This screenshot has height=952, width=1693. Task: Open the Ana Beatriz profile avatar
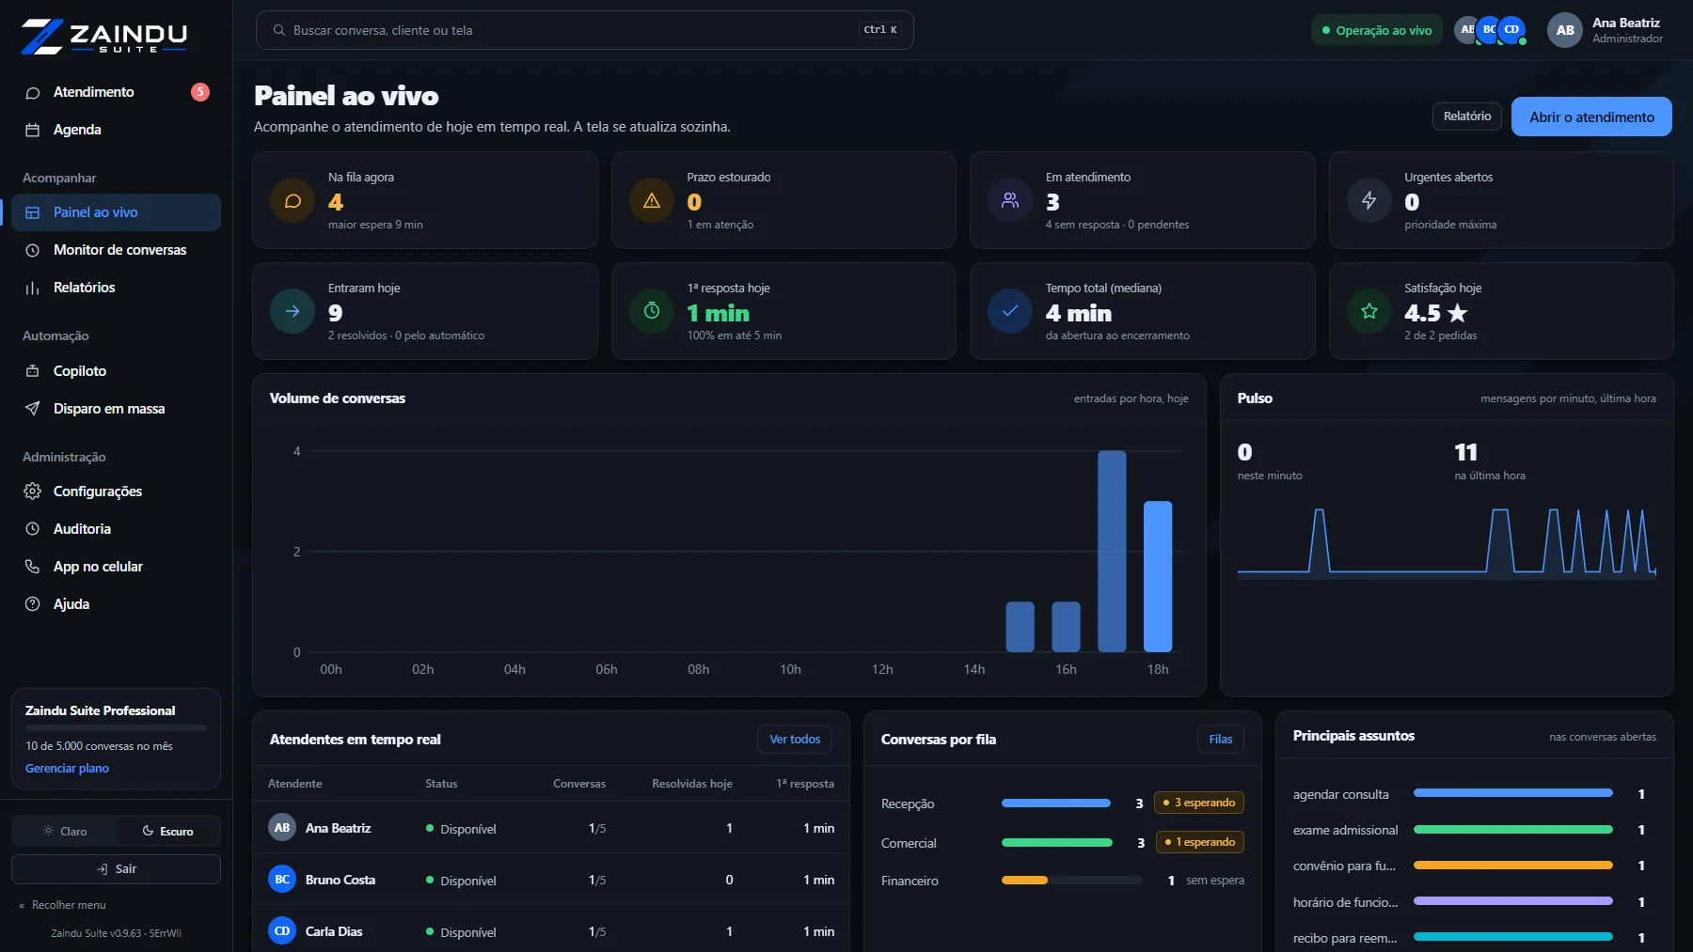1565,30
